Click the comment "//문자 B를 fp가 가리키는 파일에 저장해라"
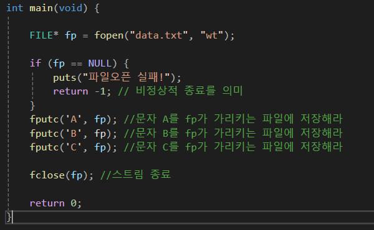The width and height of the screenshot is (374, 230). [233, 133]
